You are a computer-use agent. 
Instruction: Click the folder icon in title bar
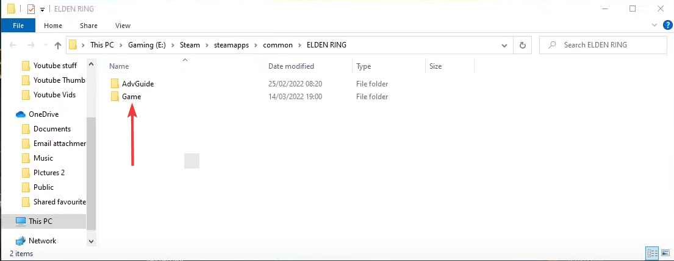(x=12, y=9)
